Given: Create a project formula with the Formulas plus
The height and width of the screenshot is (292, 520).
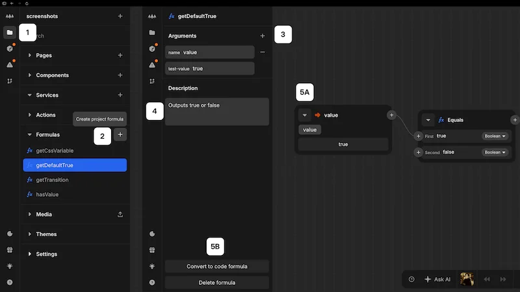Looking at the screenshot, I should click(120, 134).
